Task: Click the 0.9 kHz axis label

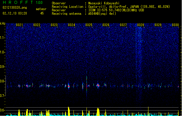Action: (x=3, y=67)
